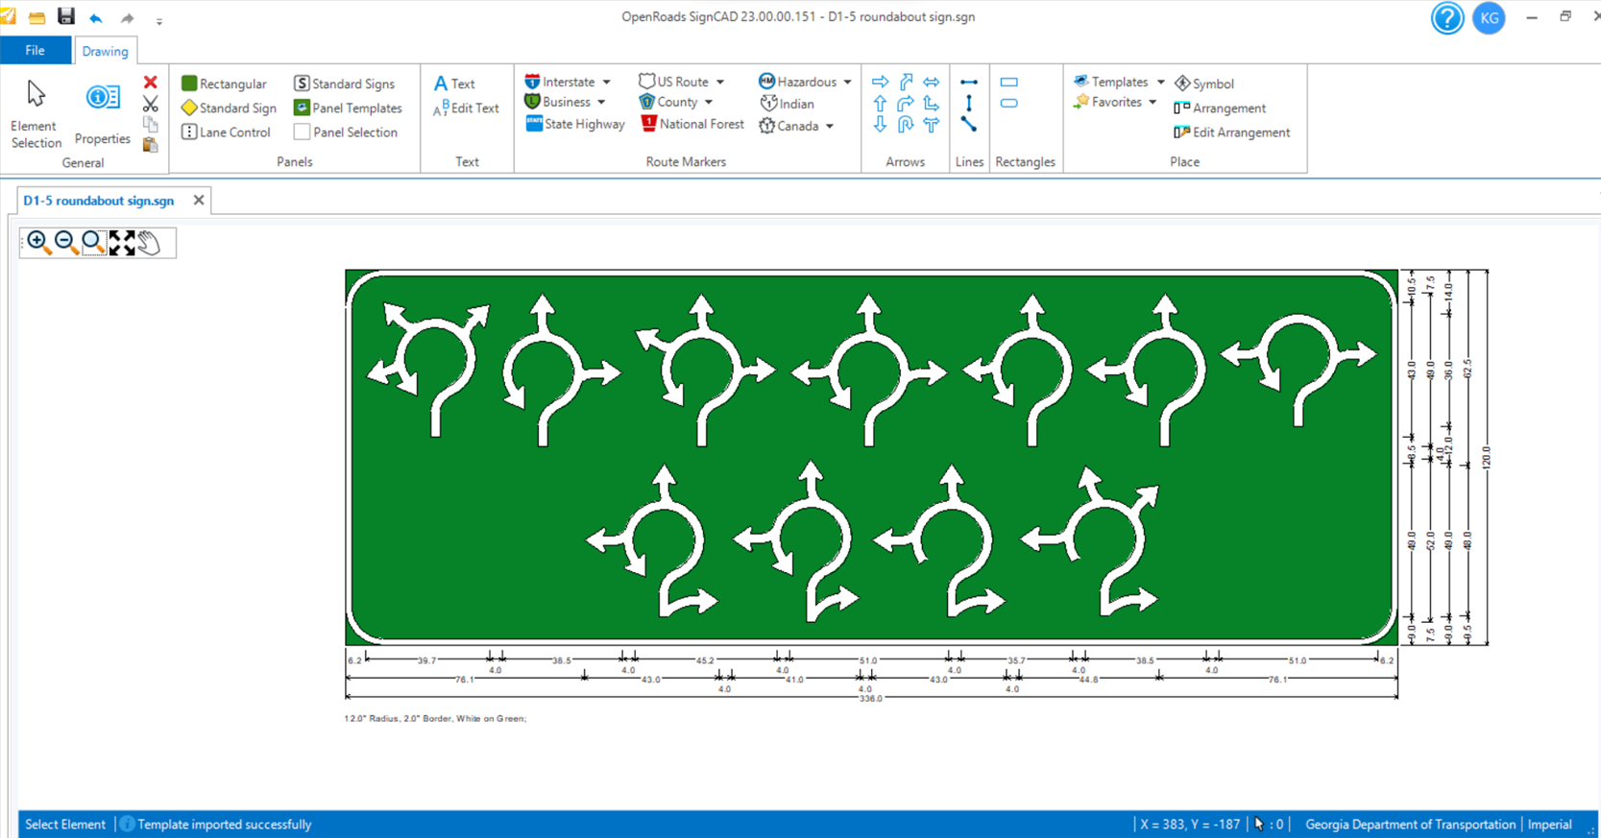Expand the Interstate dropdown arrow
1601x838 pixels.
(x=607, y=83)
